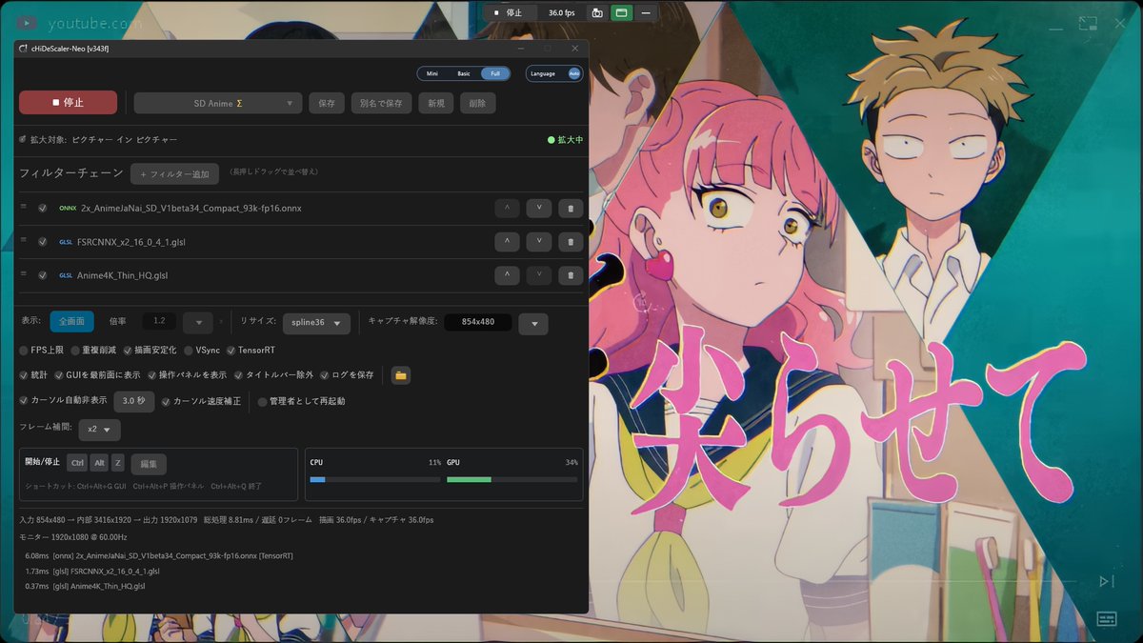
Task: Toggle タイトルバー除外 checkbox
Action: point(239,375)
